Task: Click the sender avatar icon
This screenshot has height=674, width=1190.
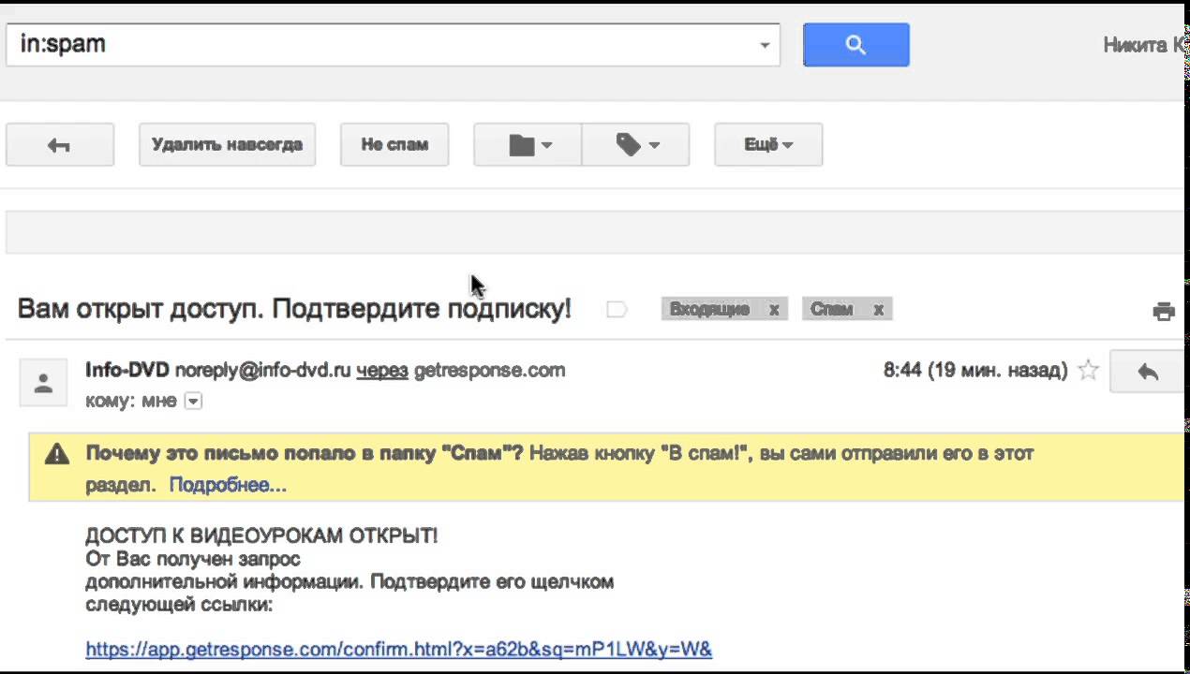Action: [x=43, y=382]
